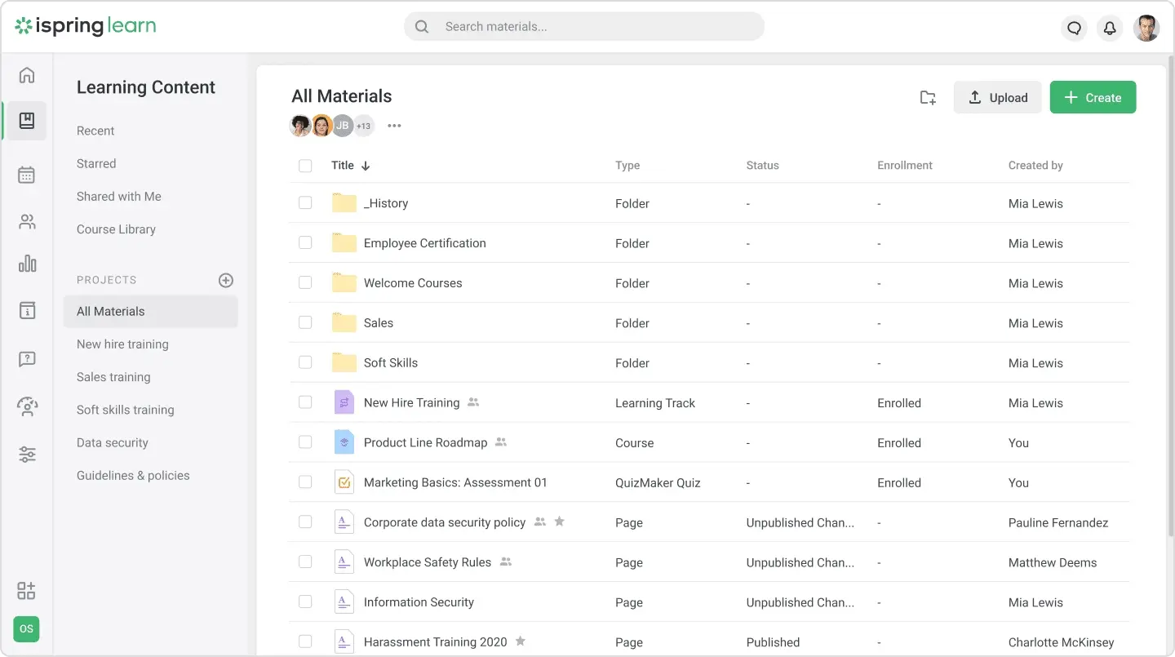Open the users icon in sidebar
The image size is (1175, 657).
tap(27, 222)
